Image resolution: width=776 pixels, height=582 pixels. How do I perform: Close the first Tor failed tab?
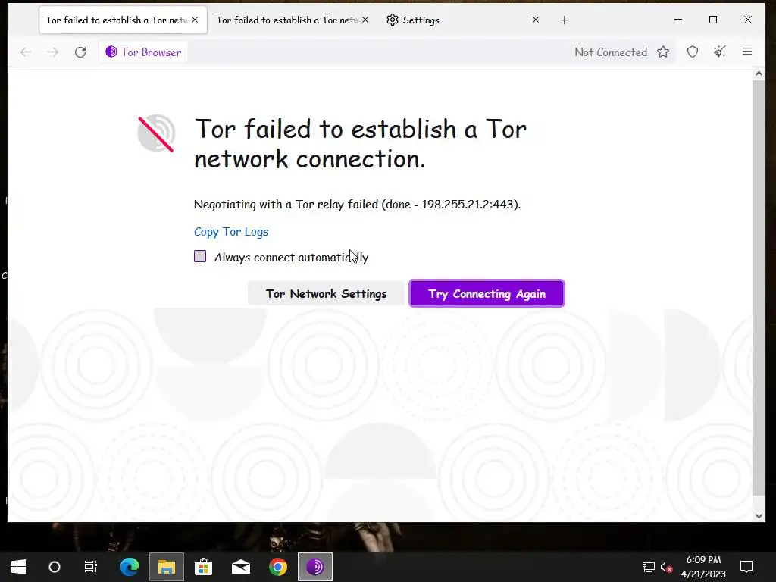[x=195, y=20]
